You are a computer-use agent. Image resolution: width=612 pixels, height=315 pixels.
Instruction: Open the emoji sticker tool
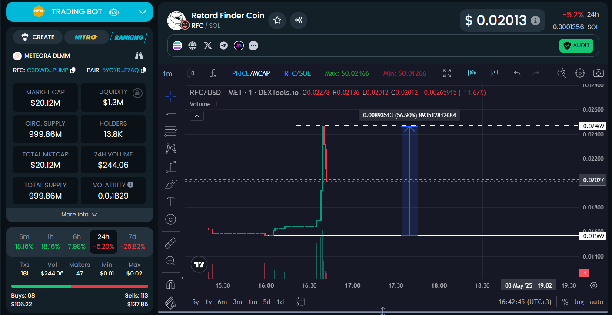point(171,219)
